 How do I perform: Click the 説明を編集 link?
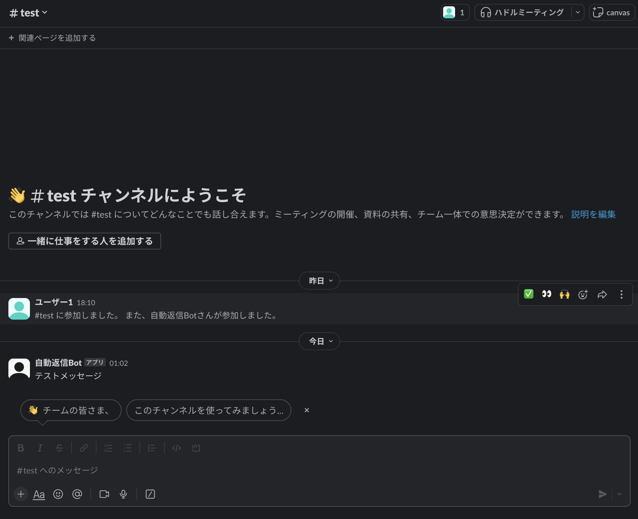592,214
